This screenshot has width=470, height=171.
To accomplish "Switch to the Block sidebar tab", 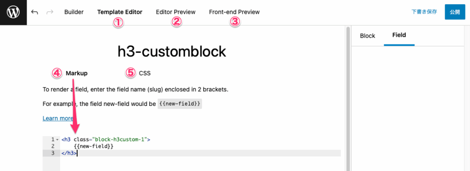I will point(368,36).
